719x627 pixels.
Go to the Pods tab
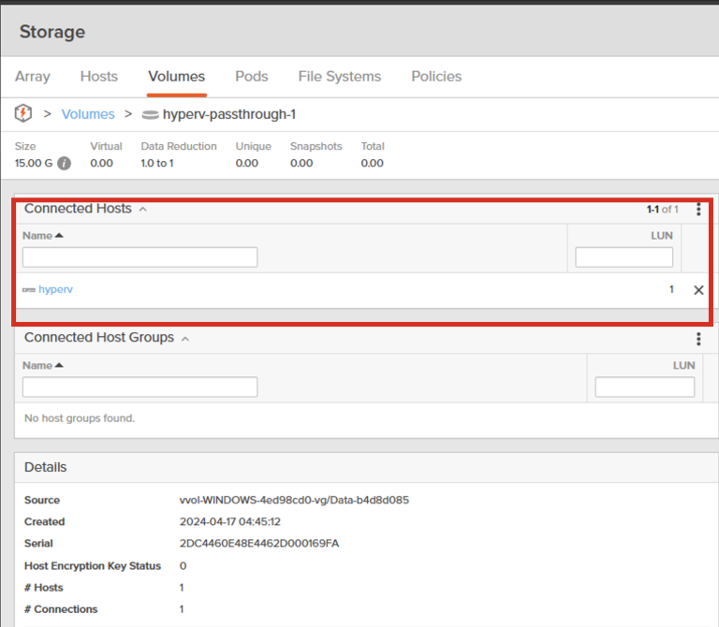251,77
